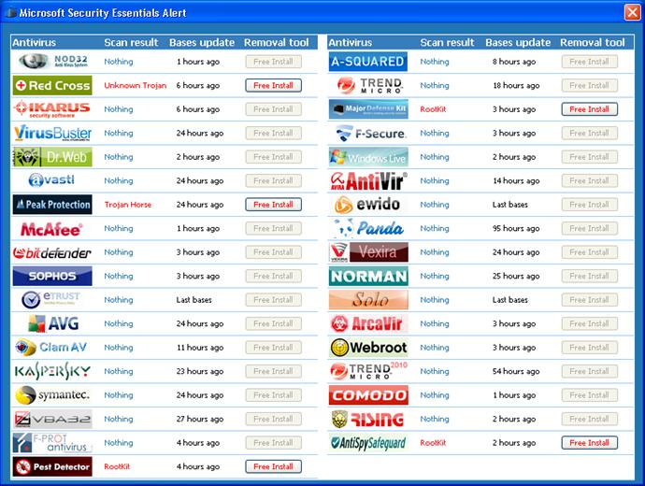Click the Panda logo
645x486 pixels.
(368, 229)
